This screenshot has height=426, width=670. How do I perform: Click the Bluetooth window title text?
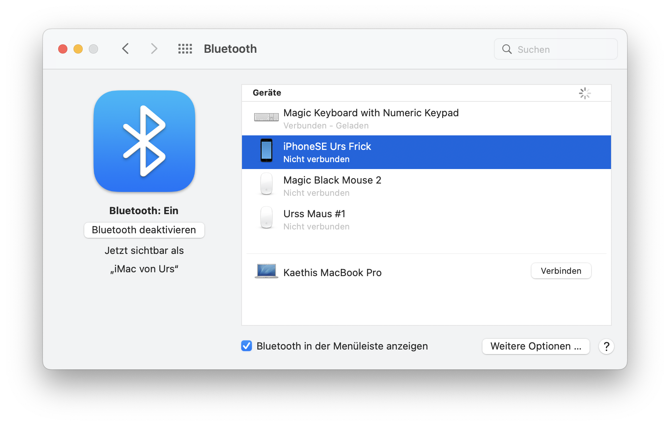pos(230,49)
